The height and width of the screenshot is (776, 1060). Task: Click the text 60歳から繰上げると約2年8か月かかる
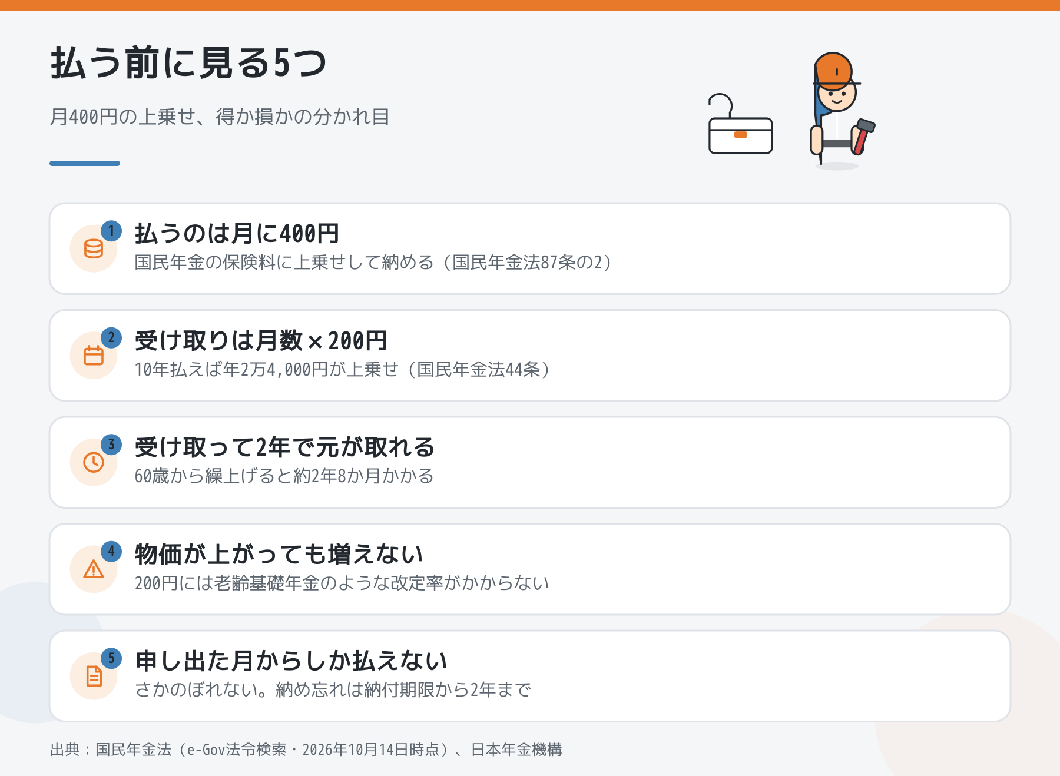click(284, 476)
